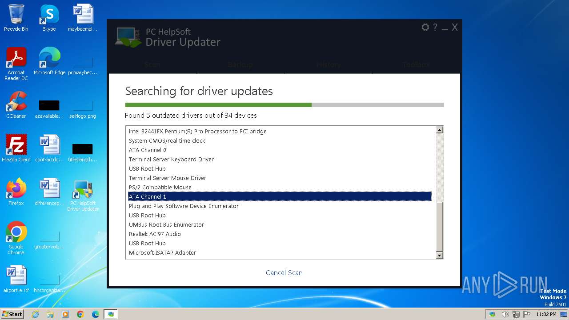Open the CCleaner desktop shortcut
This screenshot has width=569, height=320.
pos(16,105)
